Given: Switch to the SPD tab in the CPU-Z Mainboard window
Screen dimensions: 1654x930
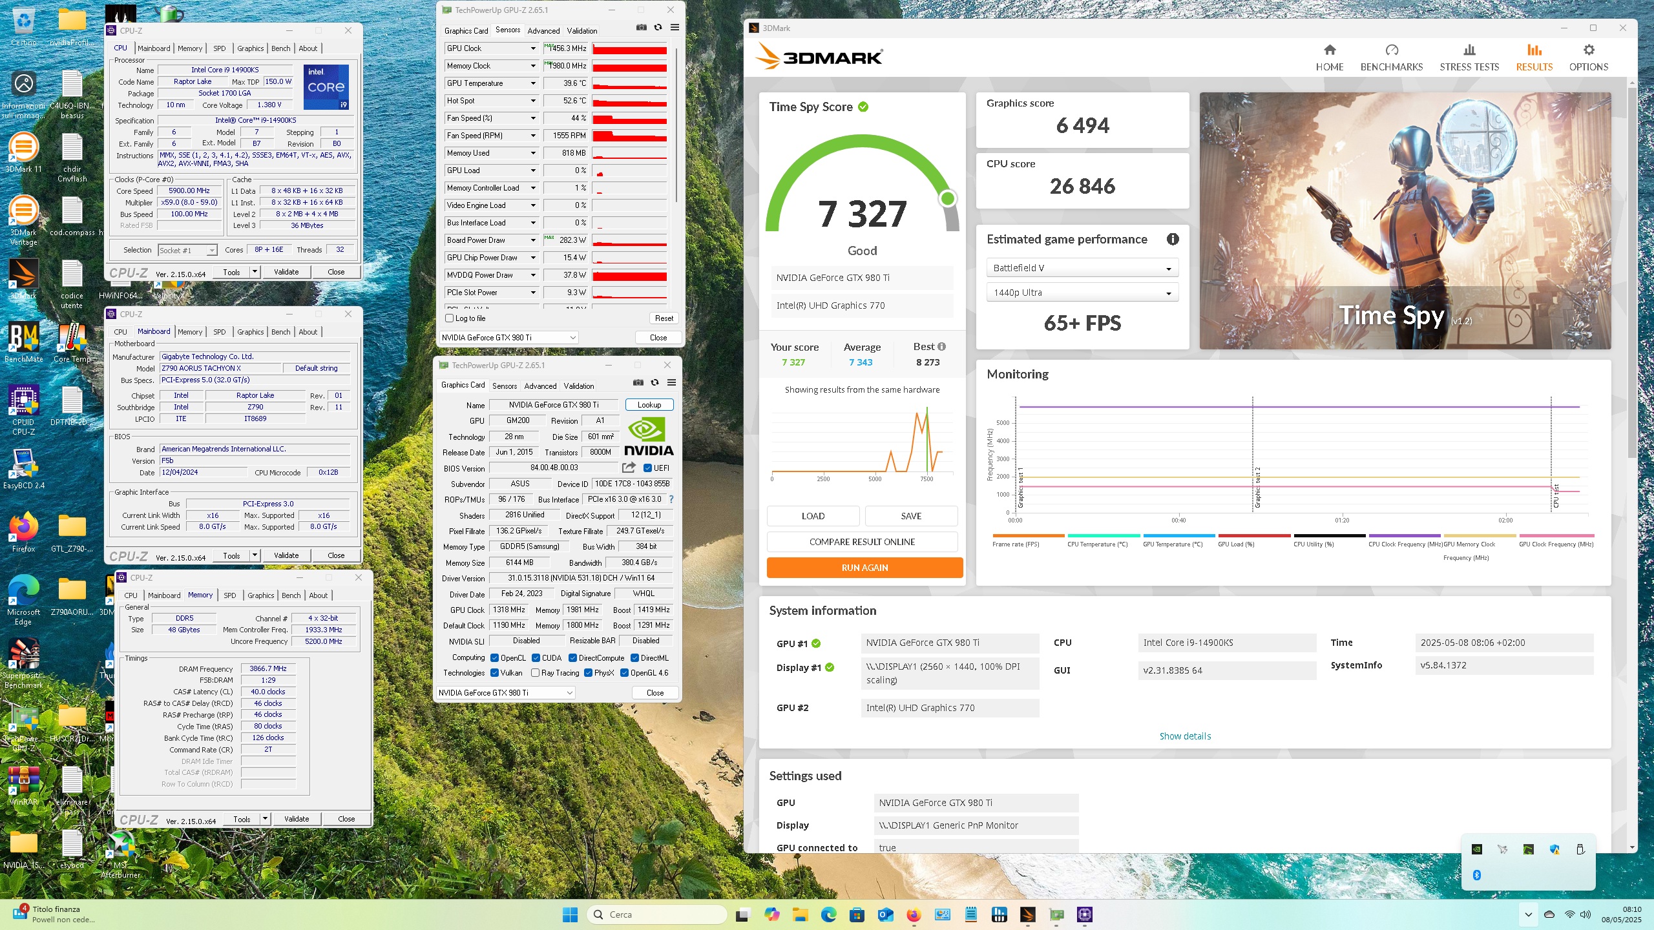Looking at the screenshot, I should [220, 332].
